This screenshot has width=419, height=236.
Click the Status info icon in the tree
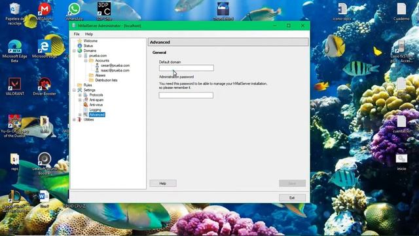80,46
